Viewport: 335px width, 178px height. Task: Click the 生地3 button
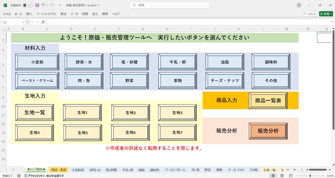click(x=177, y=112)
